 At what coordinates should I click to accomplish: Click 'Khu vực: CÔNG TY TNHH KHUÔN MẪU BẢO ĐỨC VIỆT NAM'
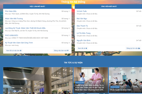(27, 38)
